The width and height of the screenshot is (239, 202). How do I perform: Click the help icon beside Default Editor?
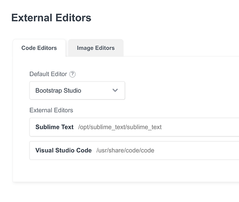pos(72,74)
